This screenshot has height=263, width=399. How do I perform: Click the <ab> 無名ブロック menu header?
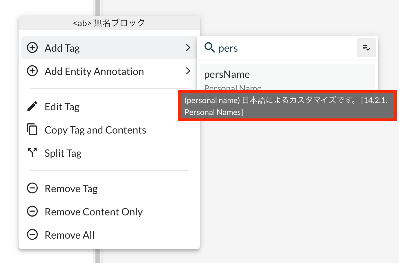109,23
